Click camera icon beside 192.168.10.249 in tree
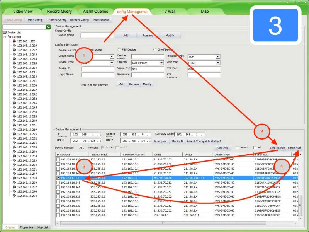Image resolution: width=309 pixels, height=232 pixels. pyautogui.click(x=14, y=121)
